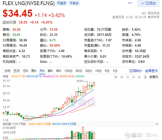Switch to the 周K chart tab
162x140 pixels.
click(34, 71)
